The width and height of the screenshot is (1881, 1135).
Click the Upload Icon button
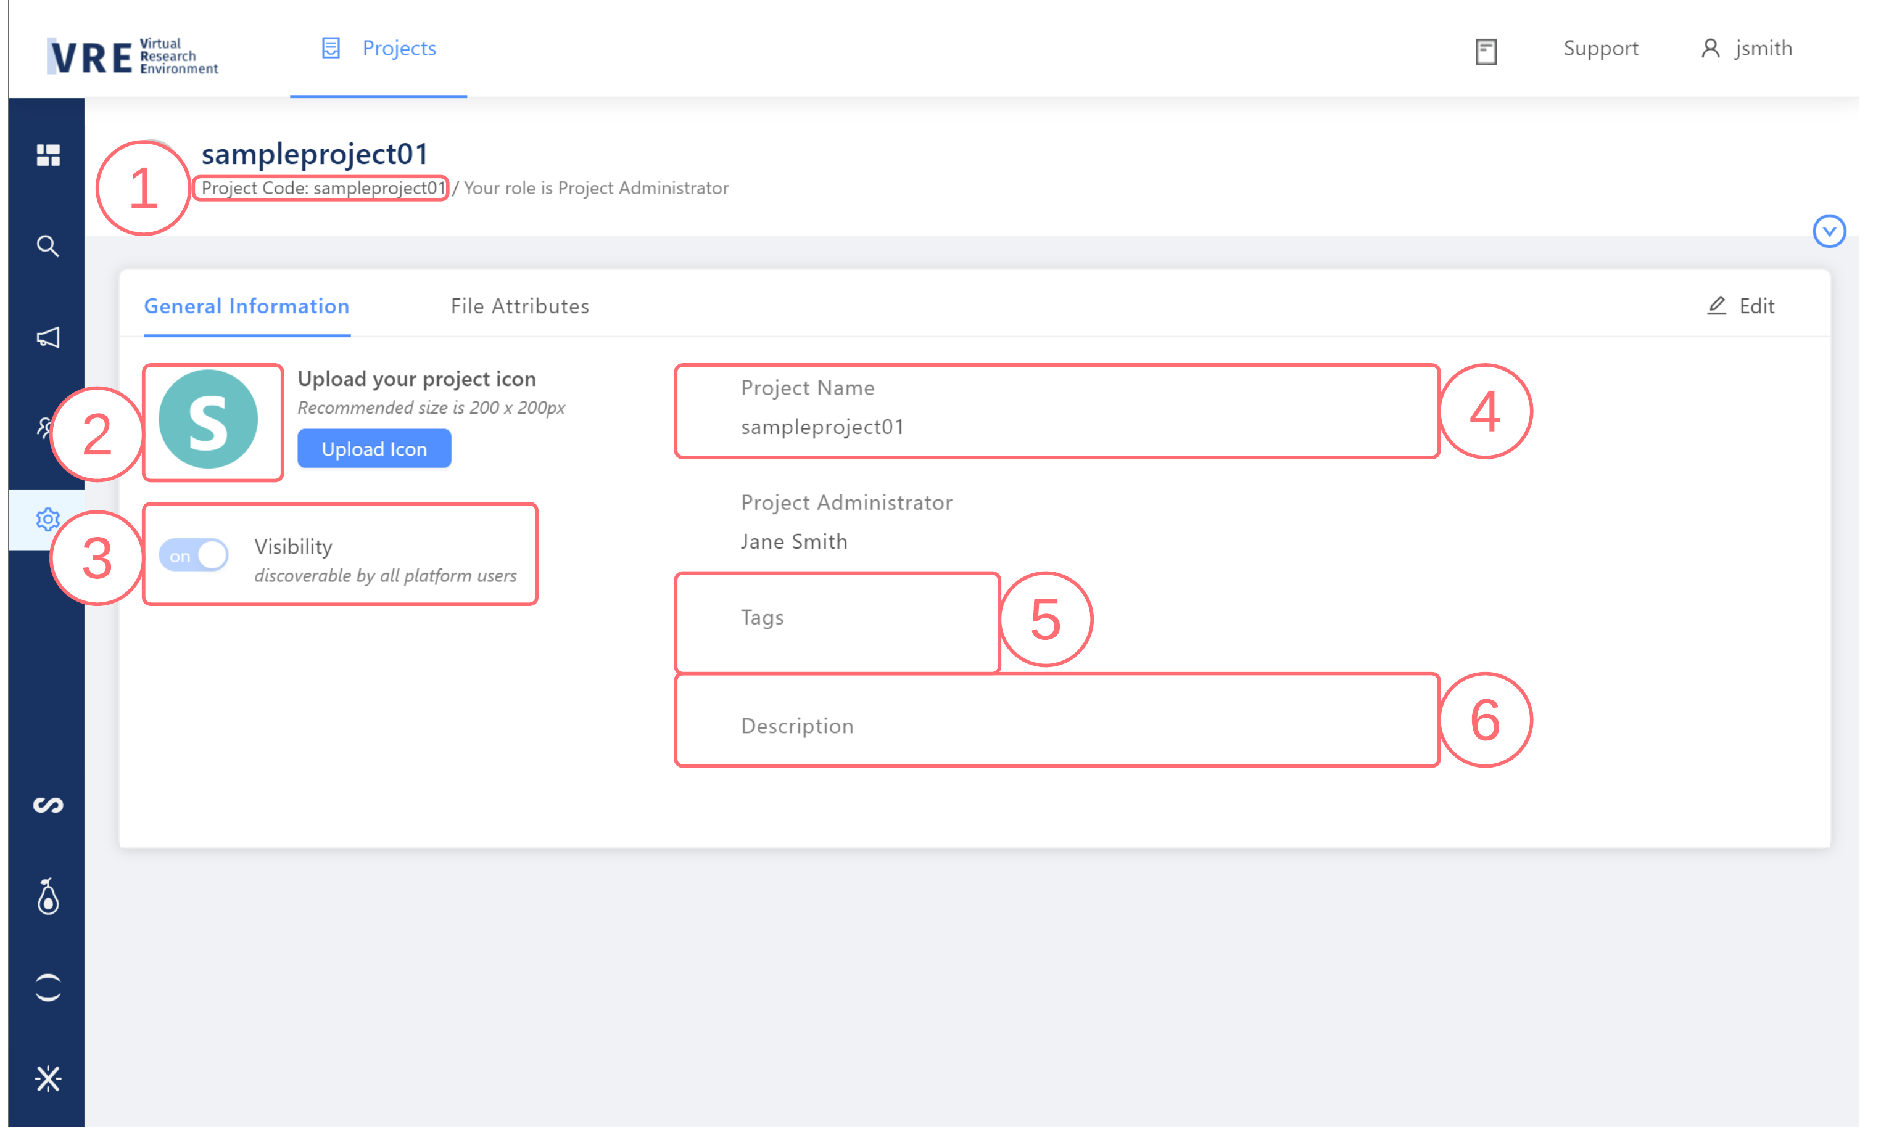coord(373,448)
